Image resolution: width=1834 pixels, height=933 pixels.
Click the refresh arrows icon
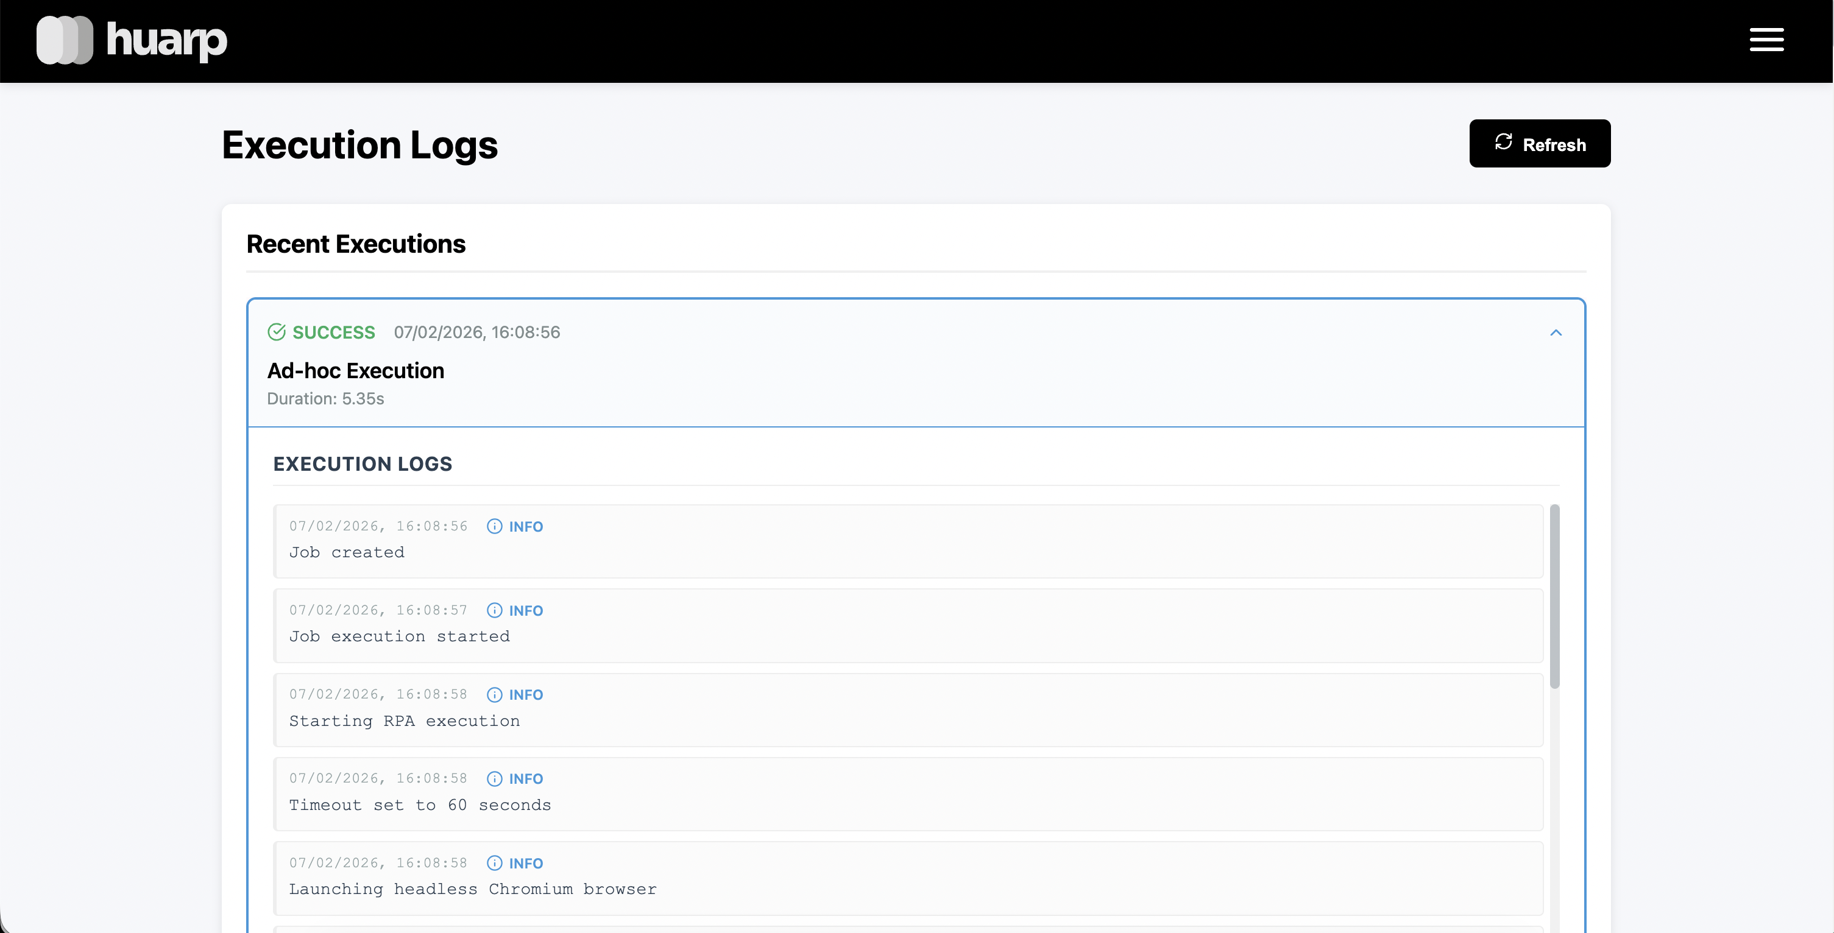coord(1503,143)
